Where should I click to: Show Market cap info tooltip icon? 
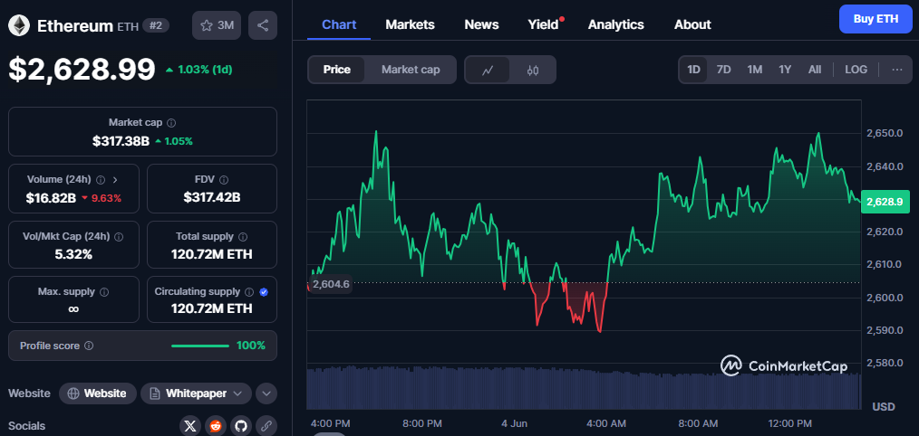(x=171, y=123)
